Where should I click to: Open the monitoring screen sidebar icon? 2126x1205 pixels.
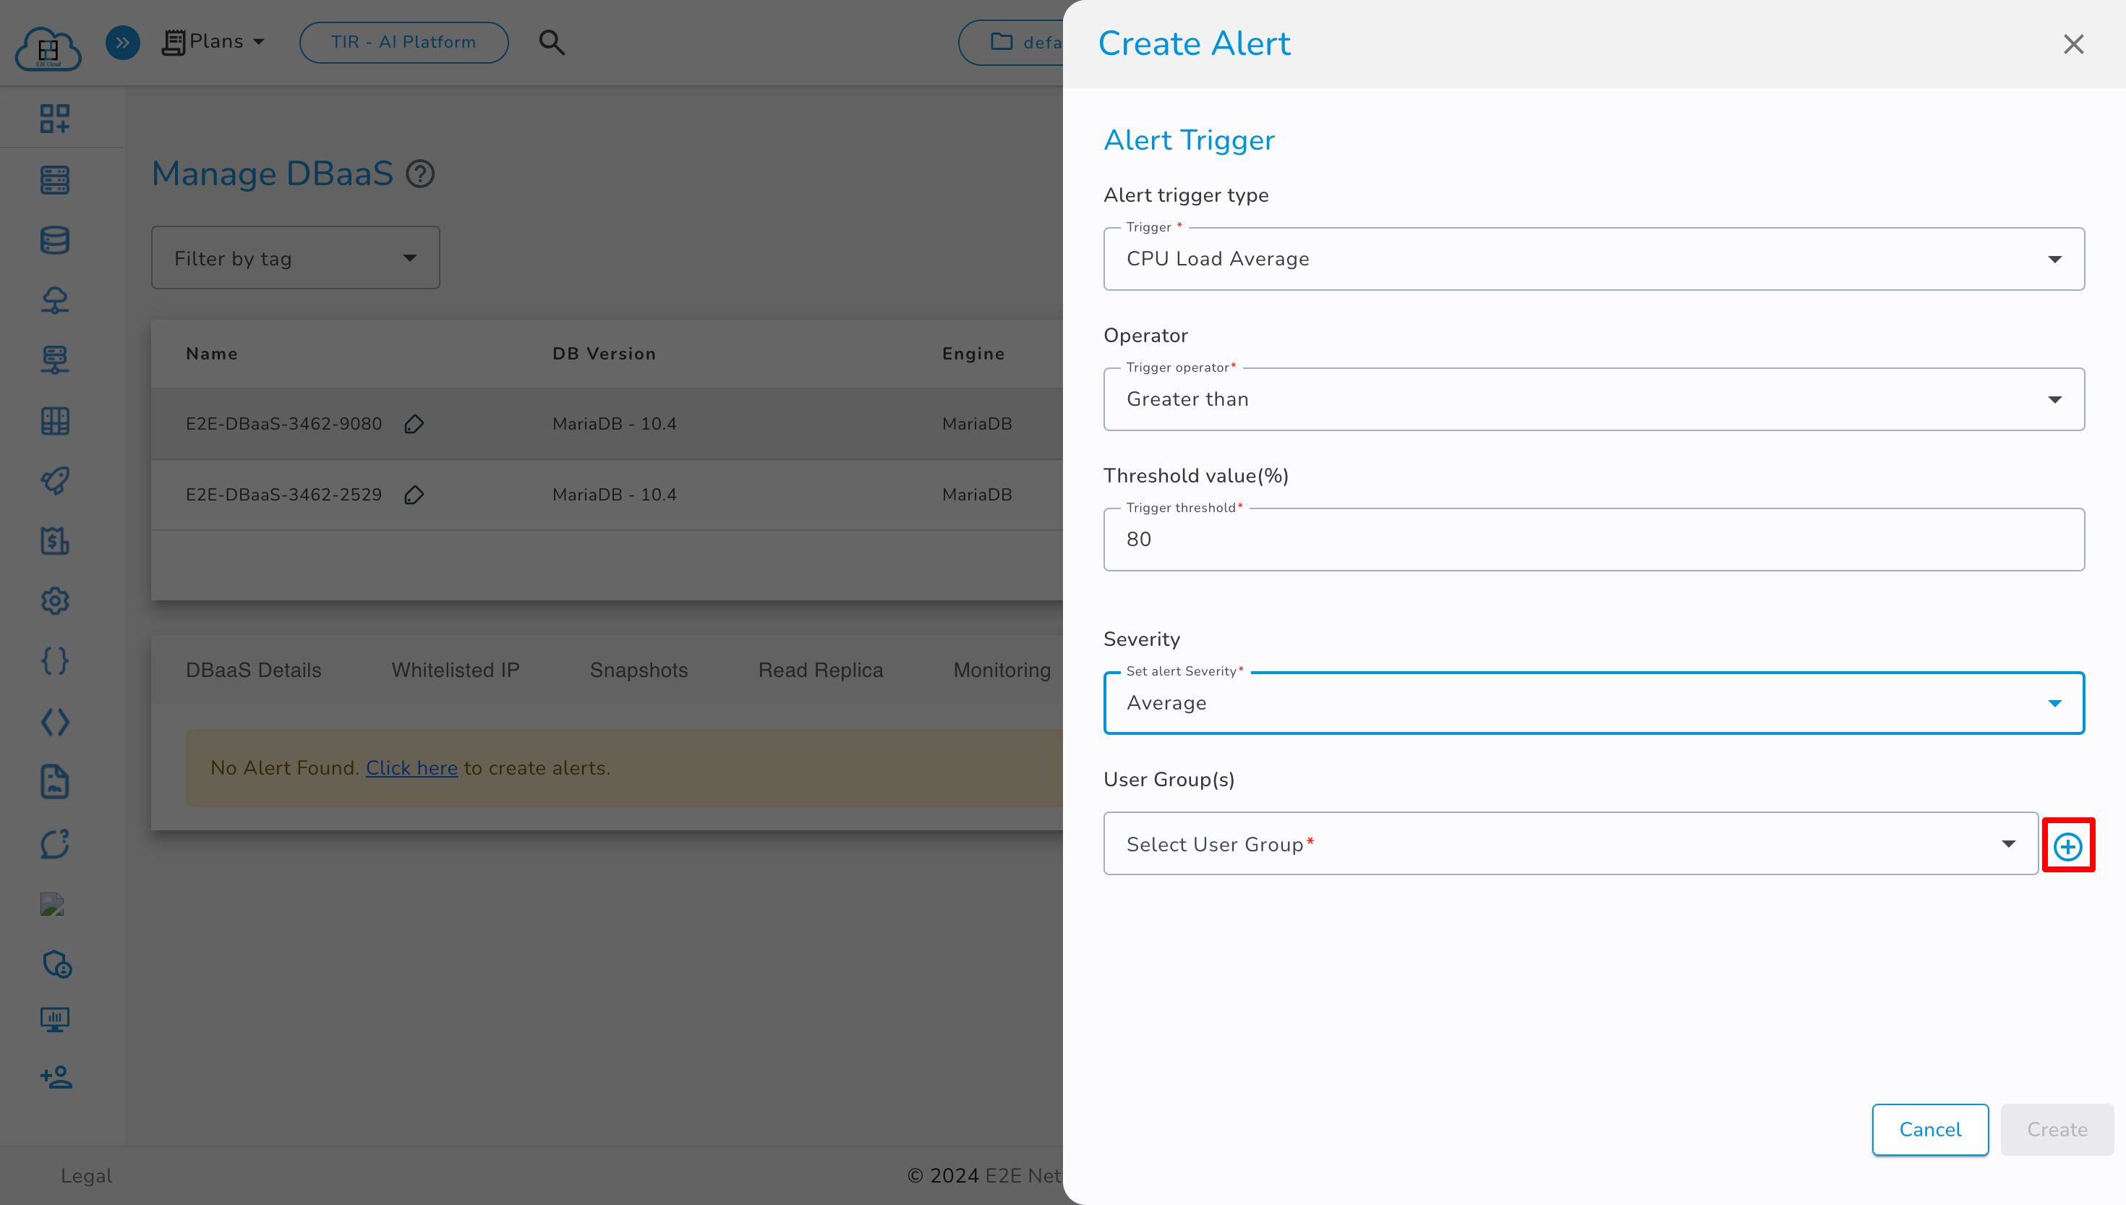click(x=55, y=1020)
